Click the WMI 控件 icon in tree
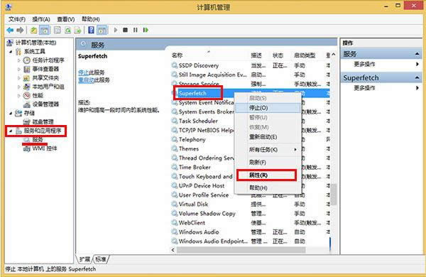 tap(27, 148)
